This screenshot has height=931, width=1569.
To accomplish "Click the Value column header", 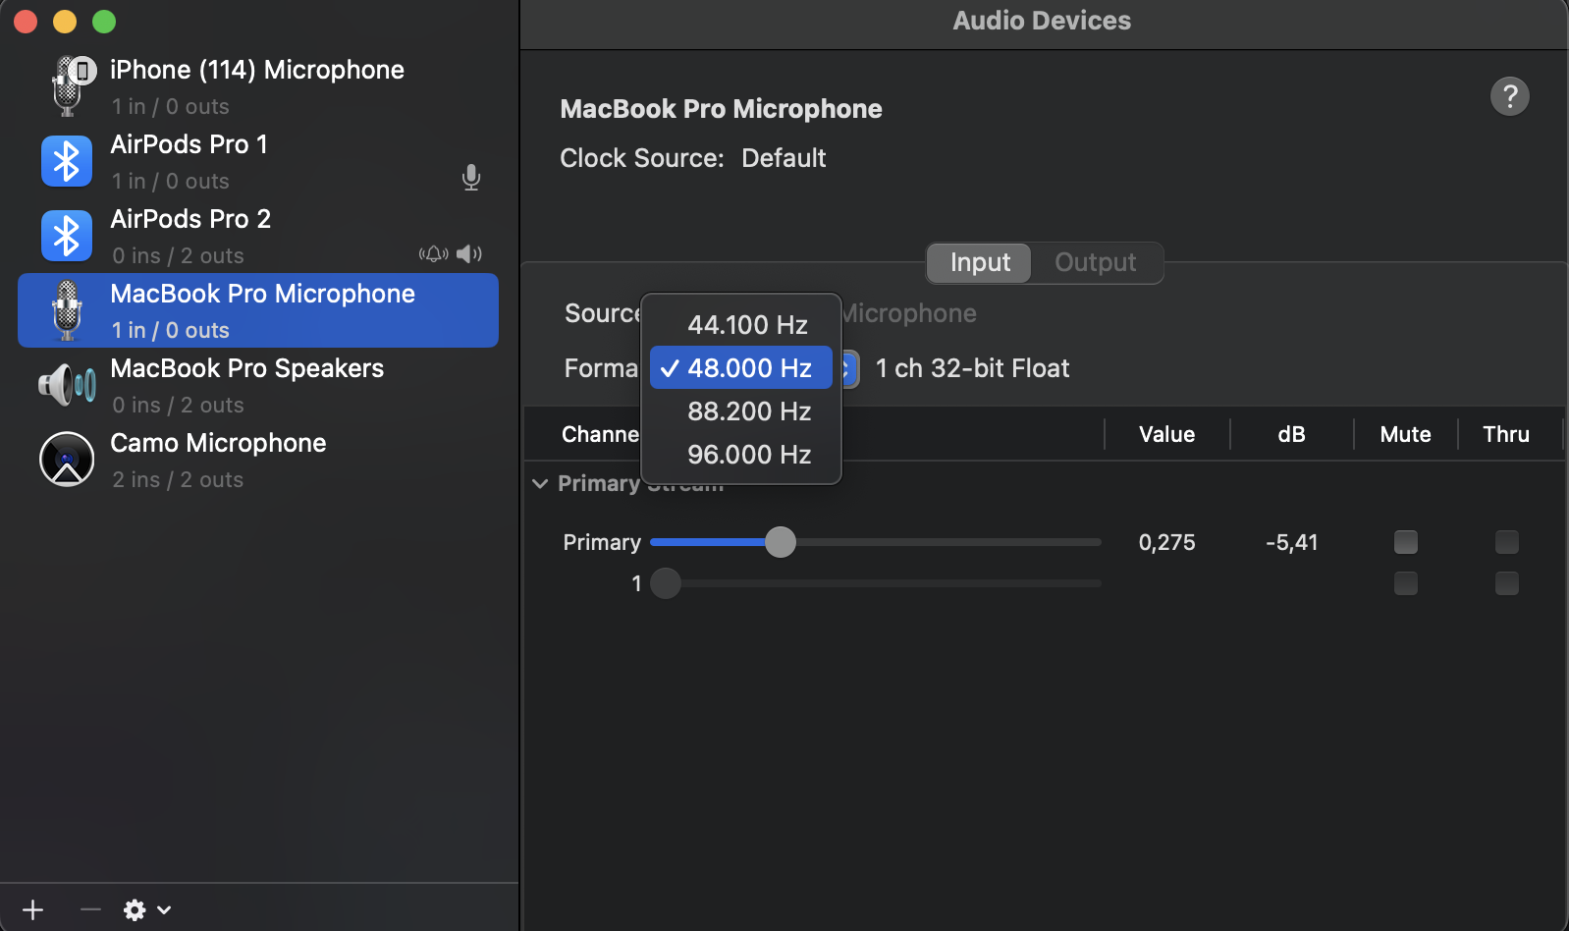I will point(1166,434).
